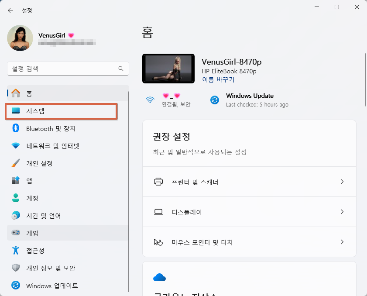The width and height of the screenshot is (367, 296).
Task: Open 디스플레이 setting
Action: [249, 212]
